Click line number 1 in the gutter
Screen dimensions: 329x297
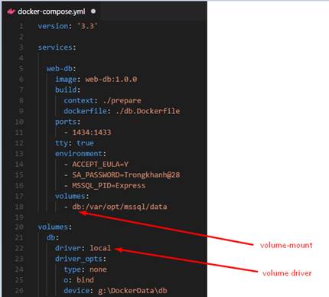click(21, 26)
